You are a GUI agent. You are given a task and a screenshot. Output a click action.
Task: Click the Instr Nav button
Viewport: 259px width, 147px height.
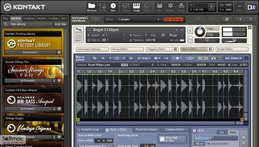[61, 24]
